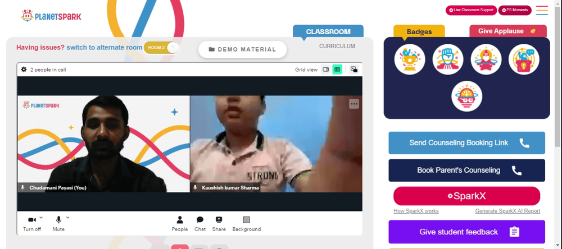This screenshot has width=562, height=249.
Task: Open the People panel
Action: tap(180, 224)
